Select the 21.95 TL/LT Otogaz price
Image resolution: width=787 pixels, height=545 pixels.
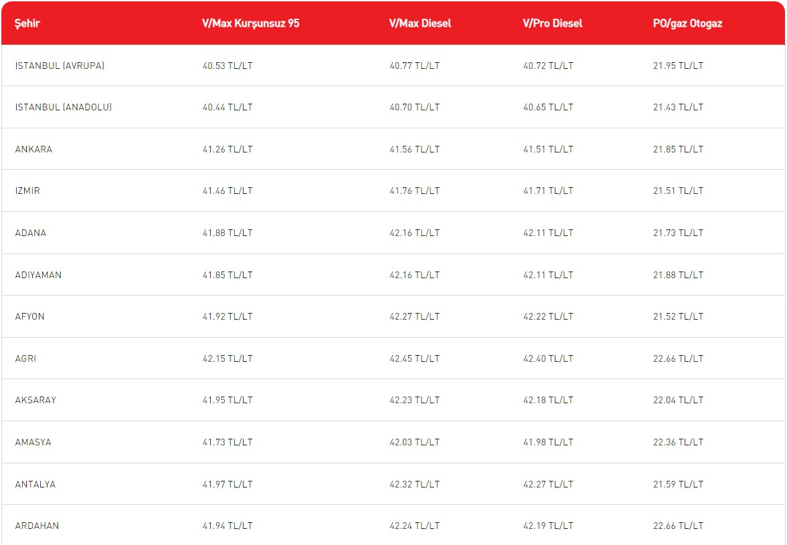point(678,66)
